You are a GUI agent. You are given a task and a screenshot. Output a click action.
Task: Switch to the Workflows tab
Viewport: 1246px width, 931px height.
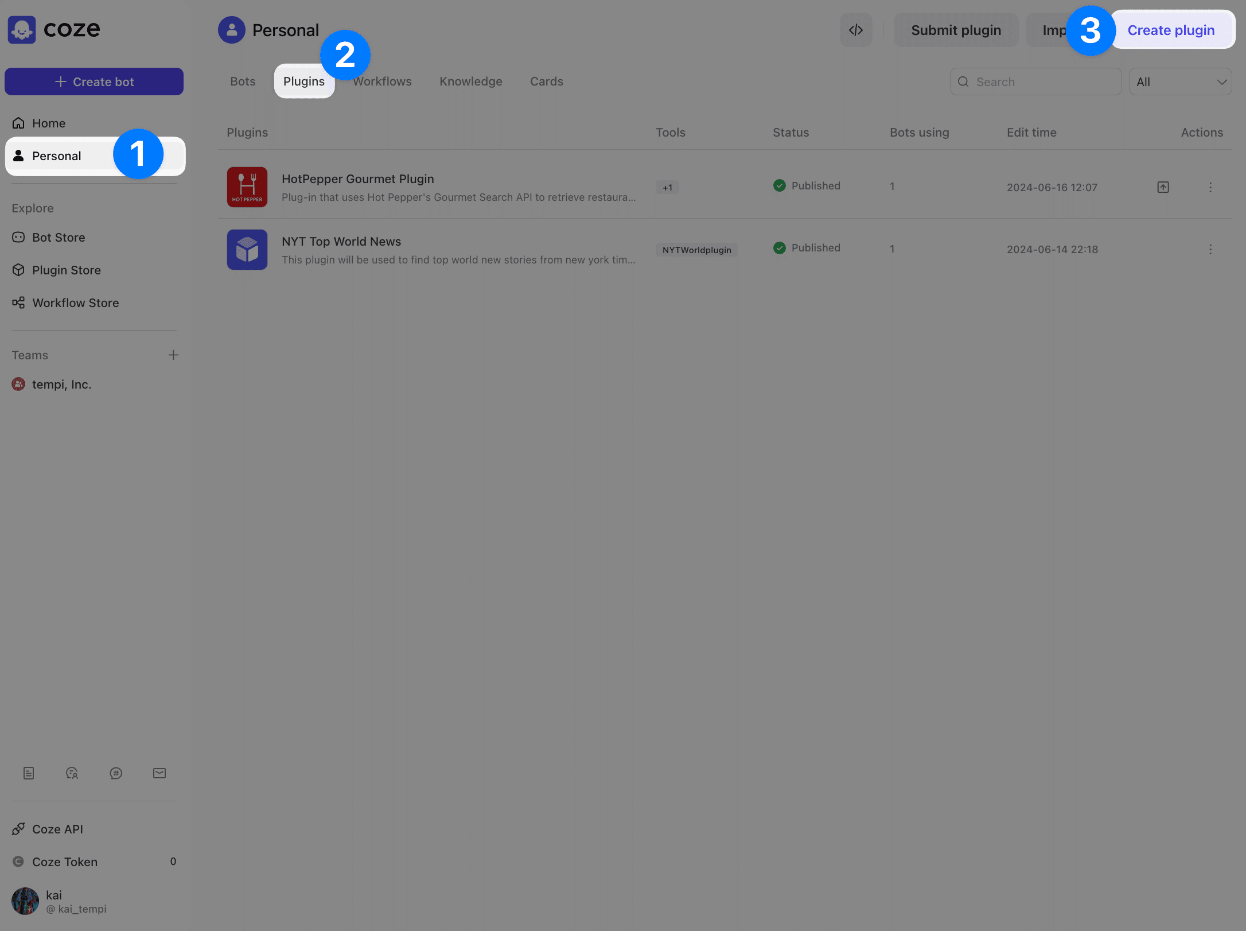(383, 82)
